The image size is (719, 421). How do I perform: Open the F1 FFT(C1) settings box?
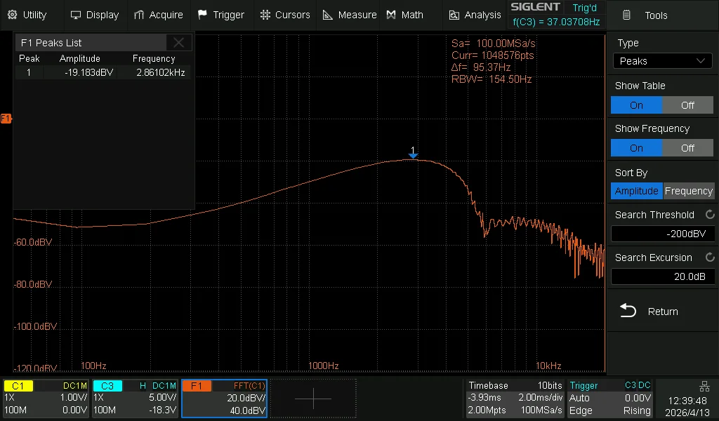tap(224, 399)
